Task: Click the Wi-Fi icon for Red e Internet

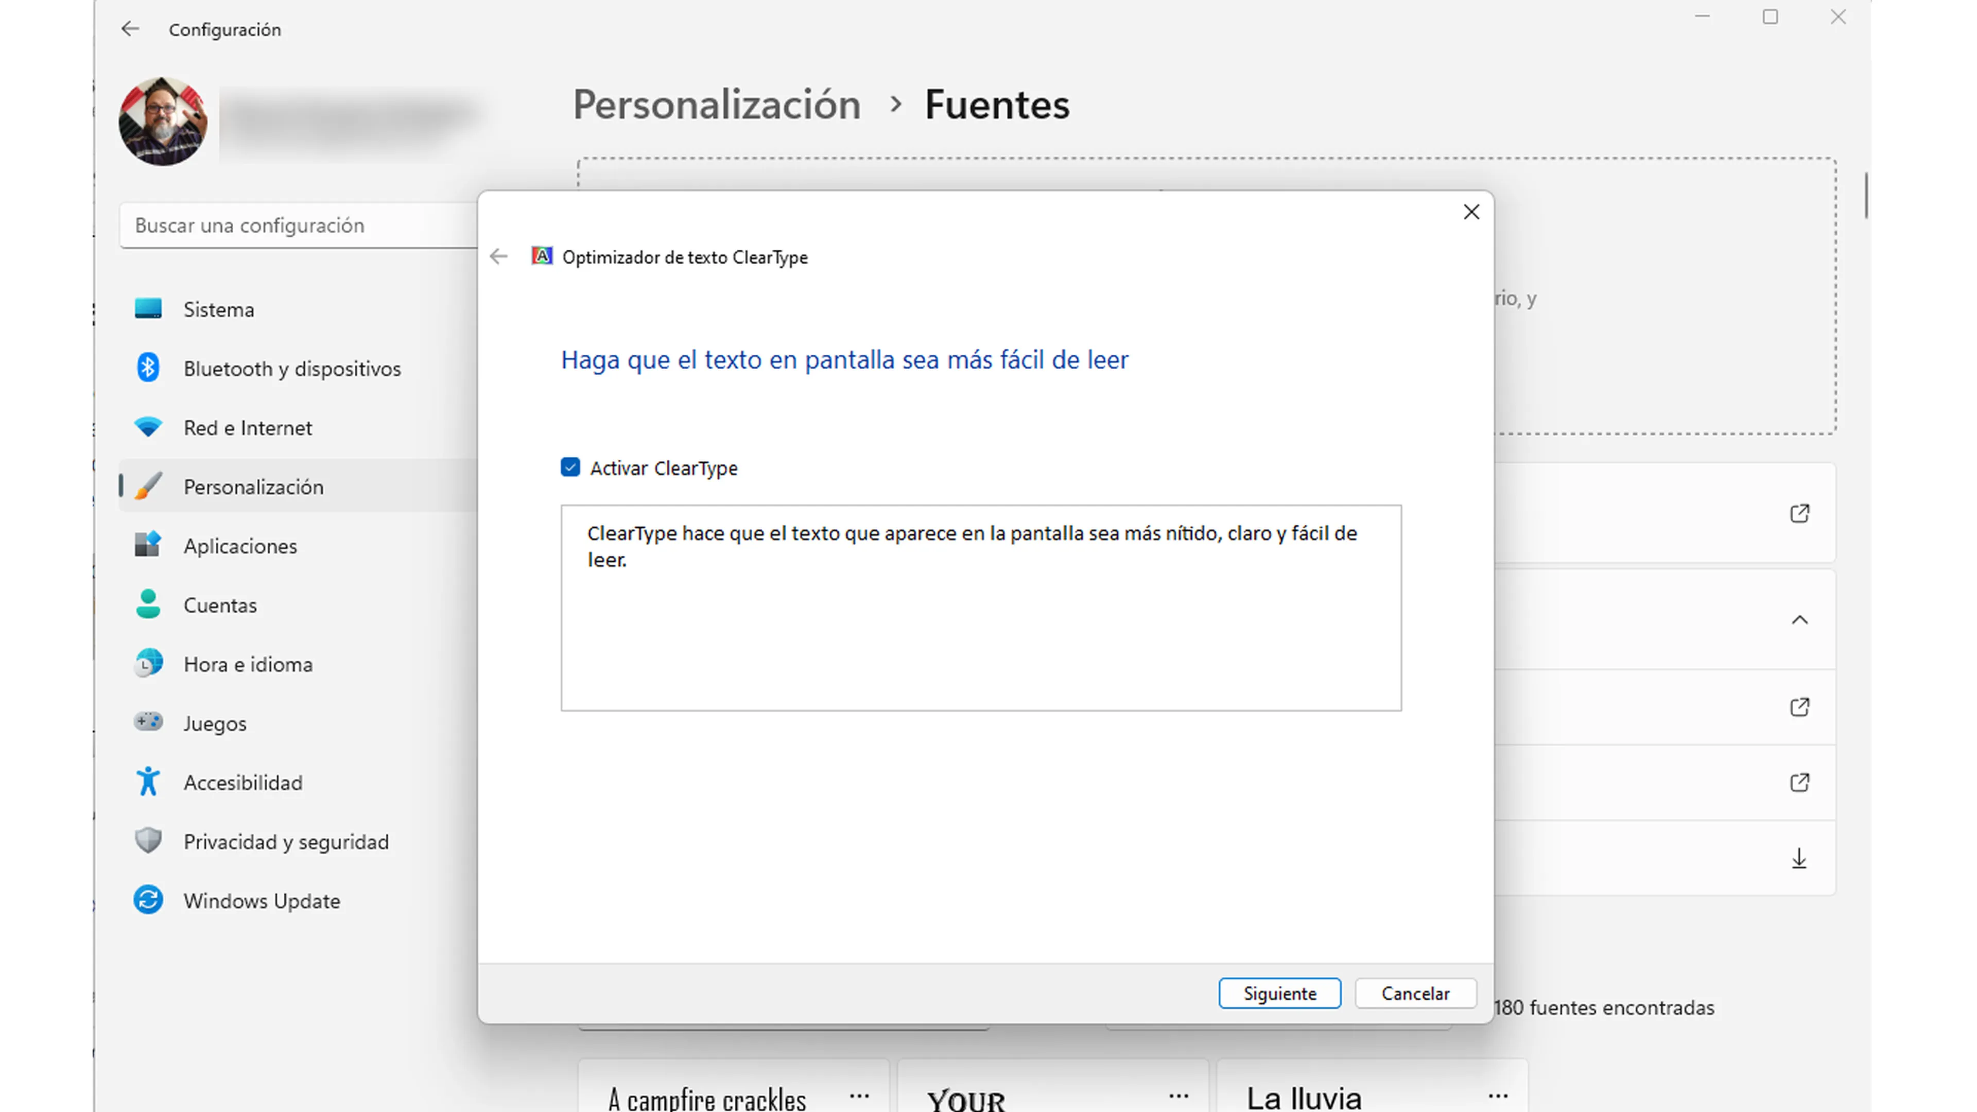Action: pos(148,427)
